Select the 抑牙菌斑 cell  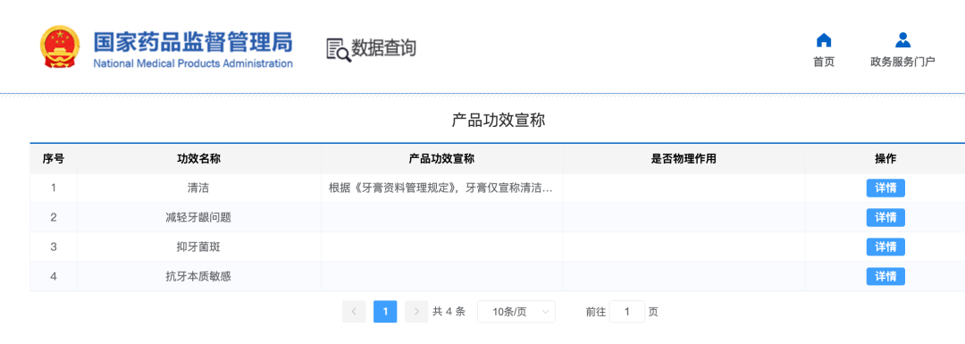coord(198,247)
